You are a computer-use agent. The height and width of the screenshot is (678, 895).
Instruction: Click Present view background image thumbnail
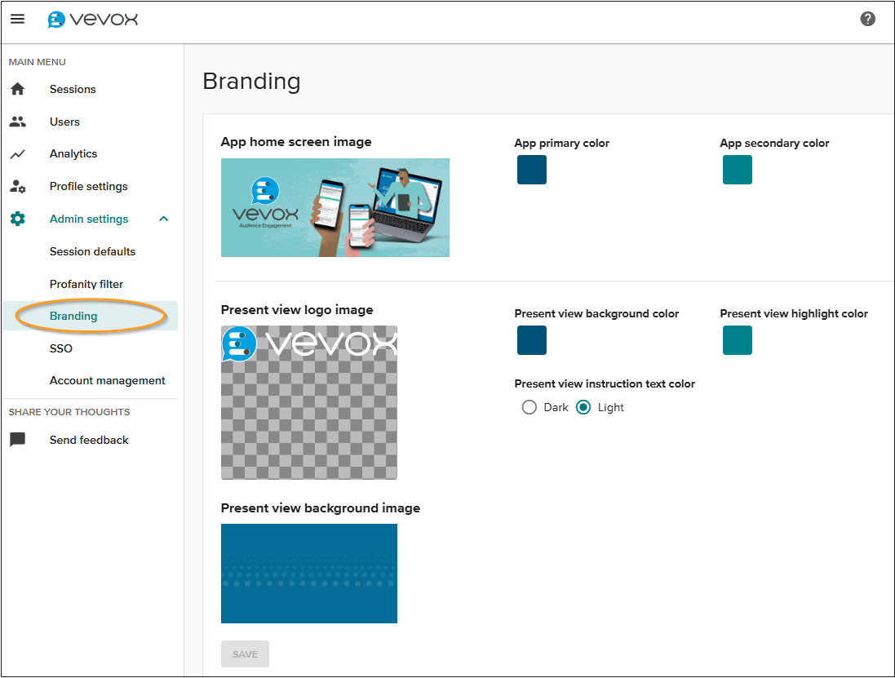click(308, 573)
